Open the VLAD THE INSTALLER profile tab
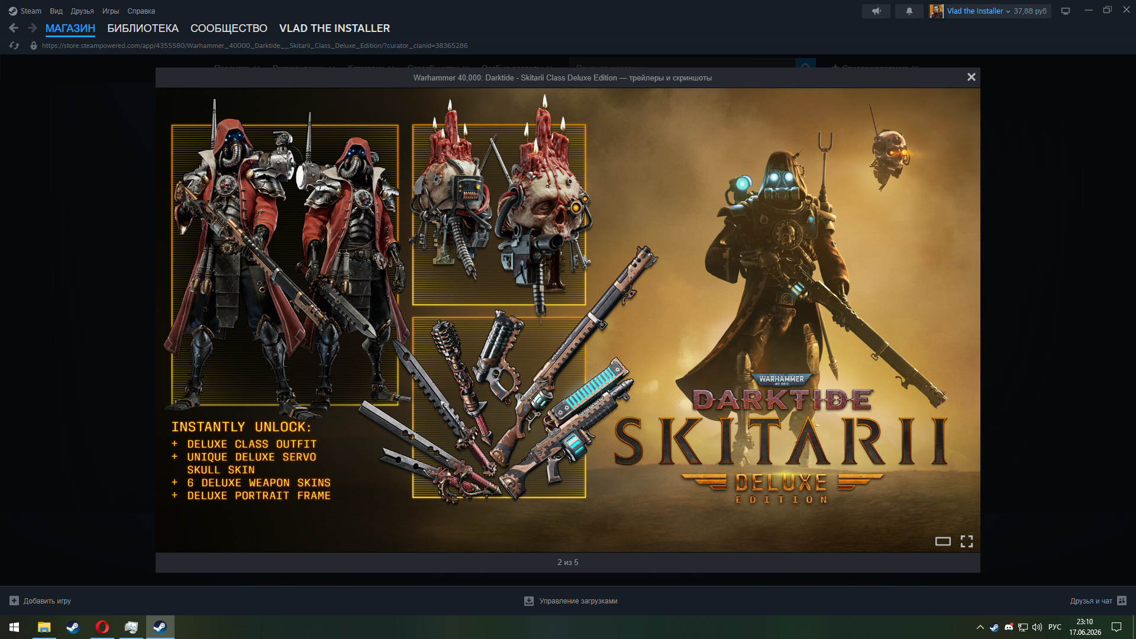Viewport: 1136px width, 639px height. 334,28
